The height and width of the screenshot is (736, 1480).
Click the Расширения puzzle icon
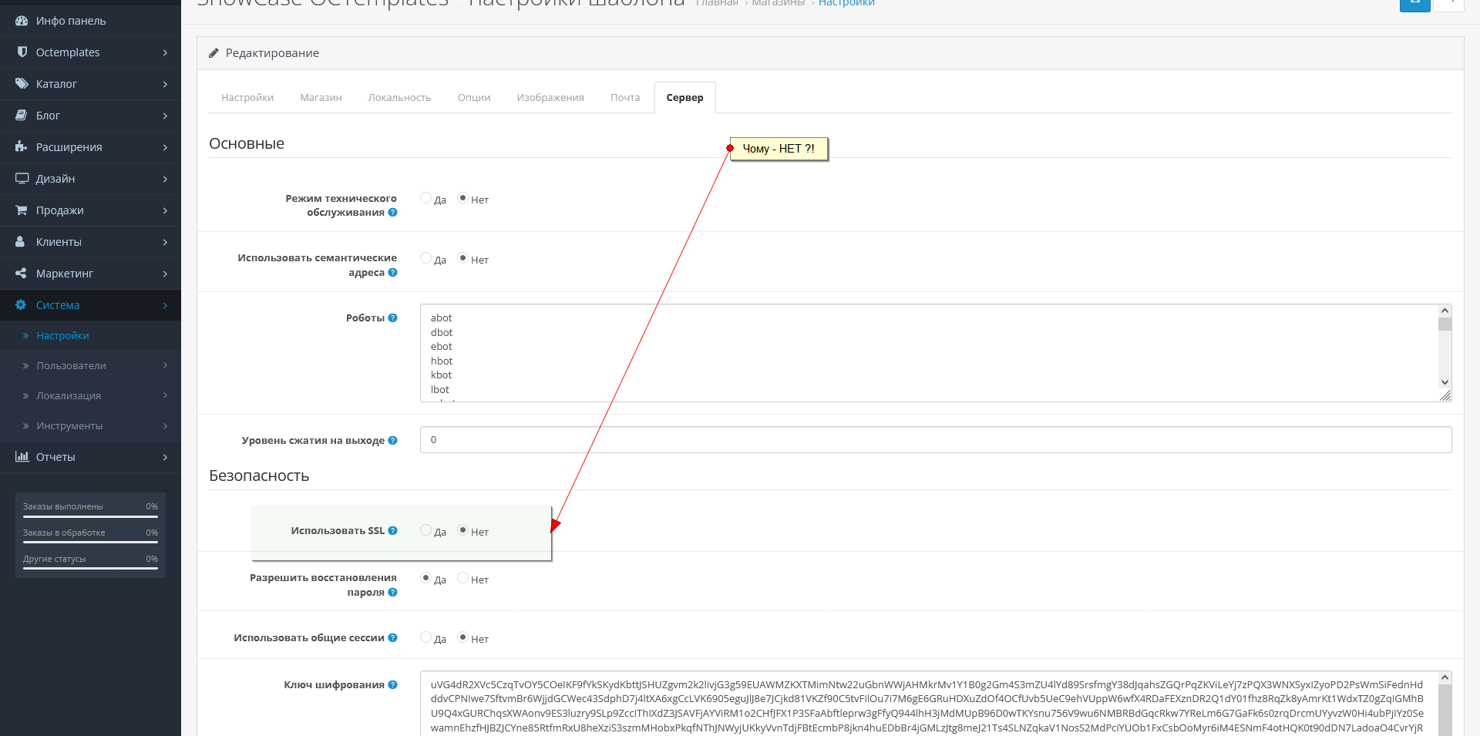pos(22,147)
